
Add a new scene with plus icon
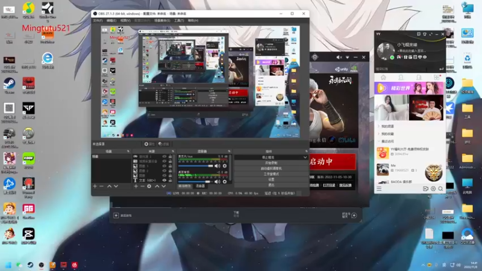(x=95, y=186)
